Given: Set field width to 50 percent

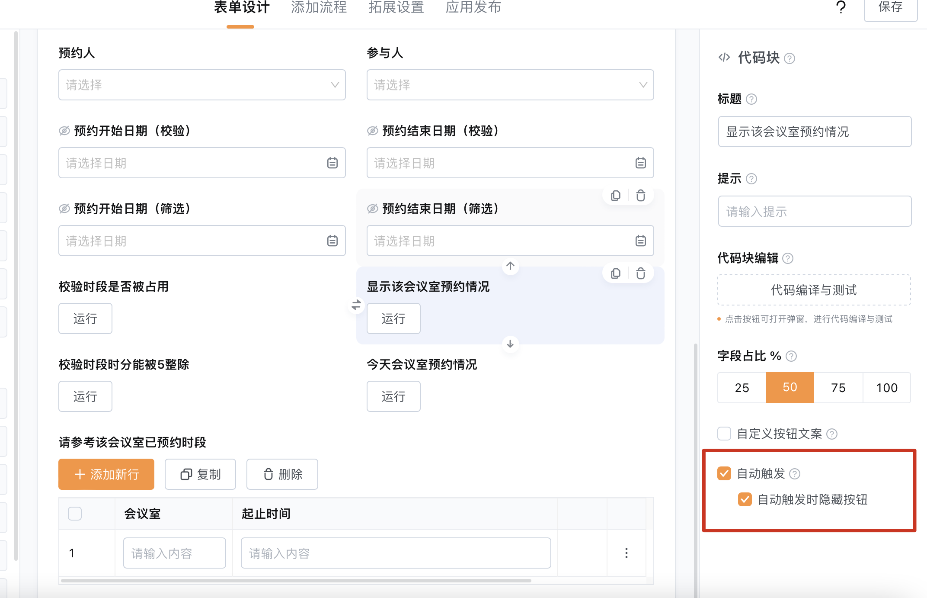Looking at the screenshot, I should (x=790, y=388).
